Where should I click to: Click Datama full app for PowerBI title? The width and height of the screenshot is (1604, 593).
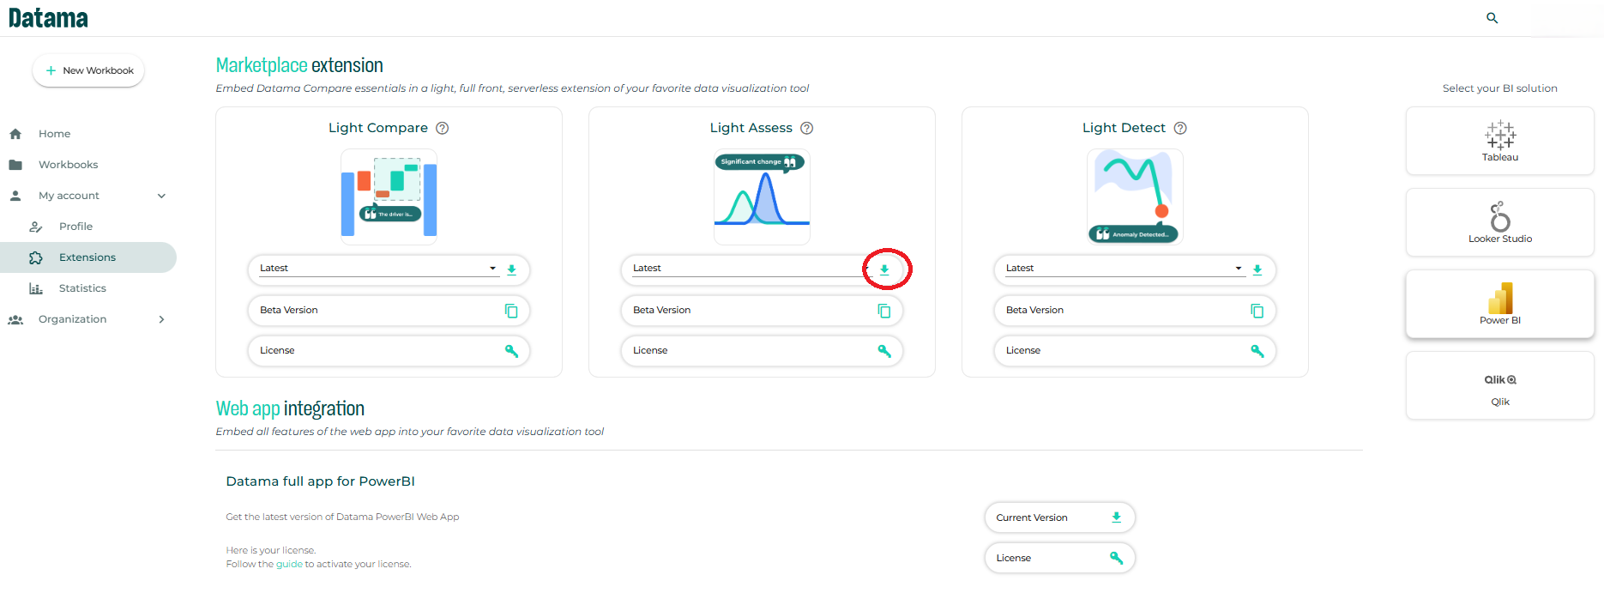coord(320,481)
